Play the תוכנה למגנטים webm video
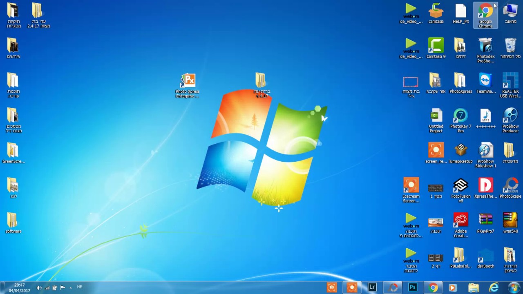 [x=411, y=225]
